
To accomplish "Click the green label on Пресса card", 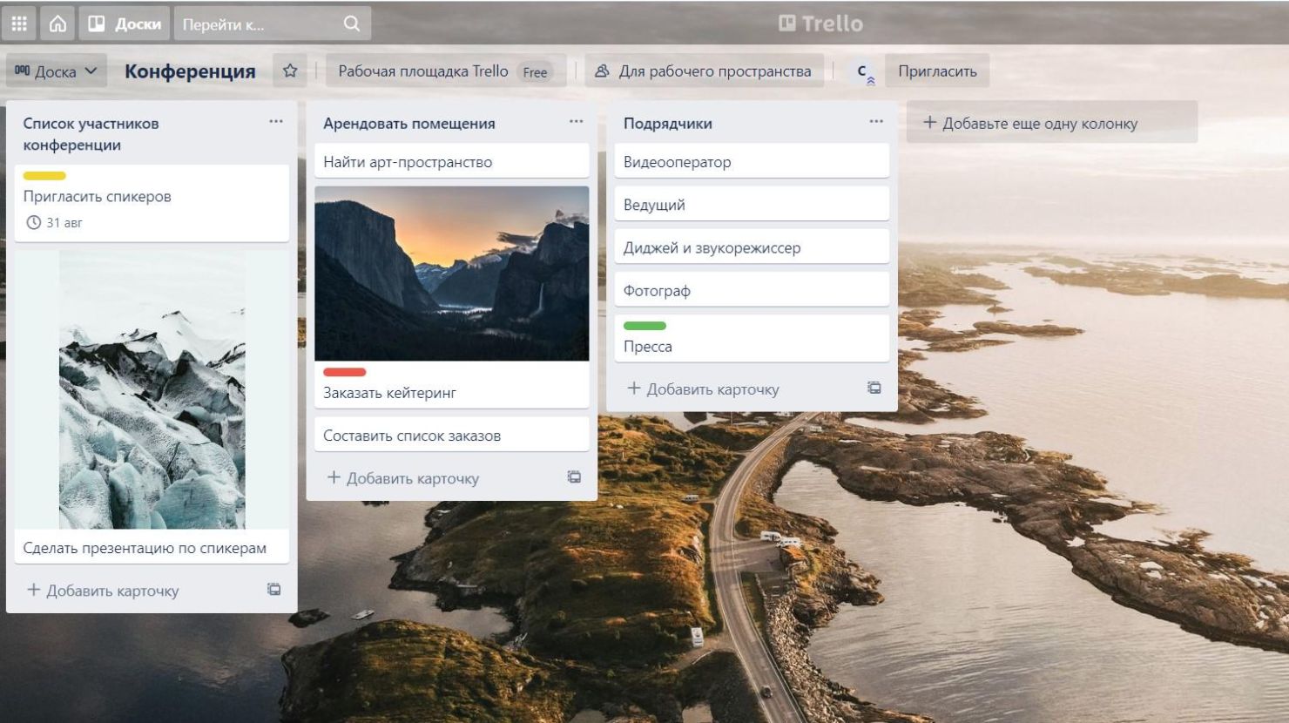I will coord(644,326).
